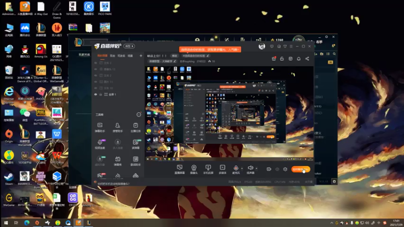Viewport: 404px width, 227px height.
Task: Open the Counter-Strike Global Offensive shortcut
Action: (41, 74)
